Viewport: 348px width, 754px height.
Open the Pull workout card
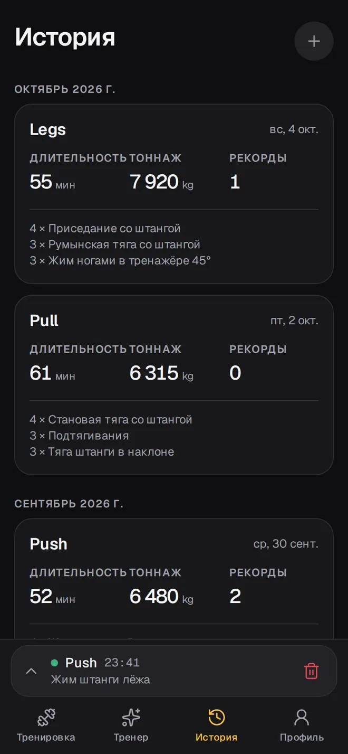(174, 385)
